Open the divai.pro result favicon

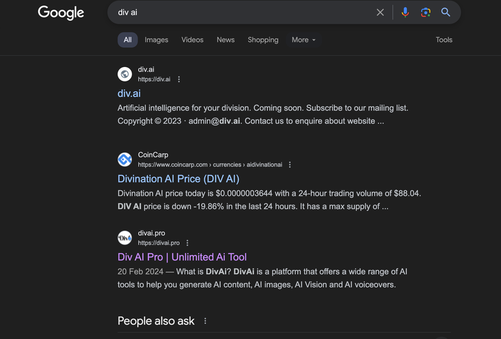125,237
